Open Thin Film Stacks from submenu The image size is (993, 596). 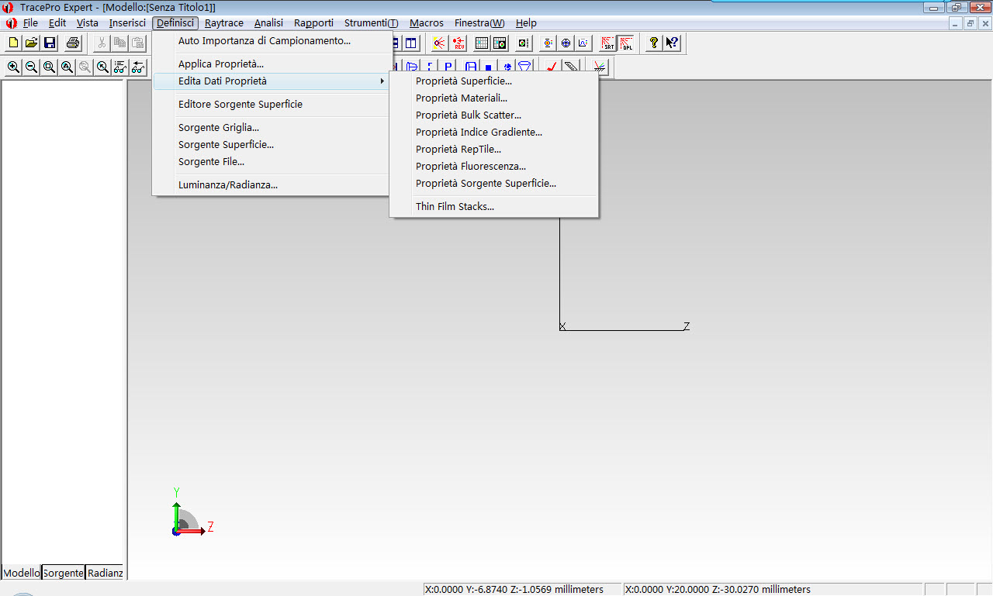[494, 206]
